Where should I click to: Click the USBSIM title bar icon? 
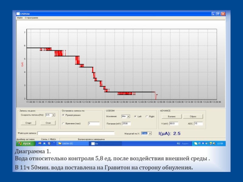[x=18, y=14]
